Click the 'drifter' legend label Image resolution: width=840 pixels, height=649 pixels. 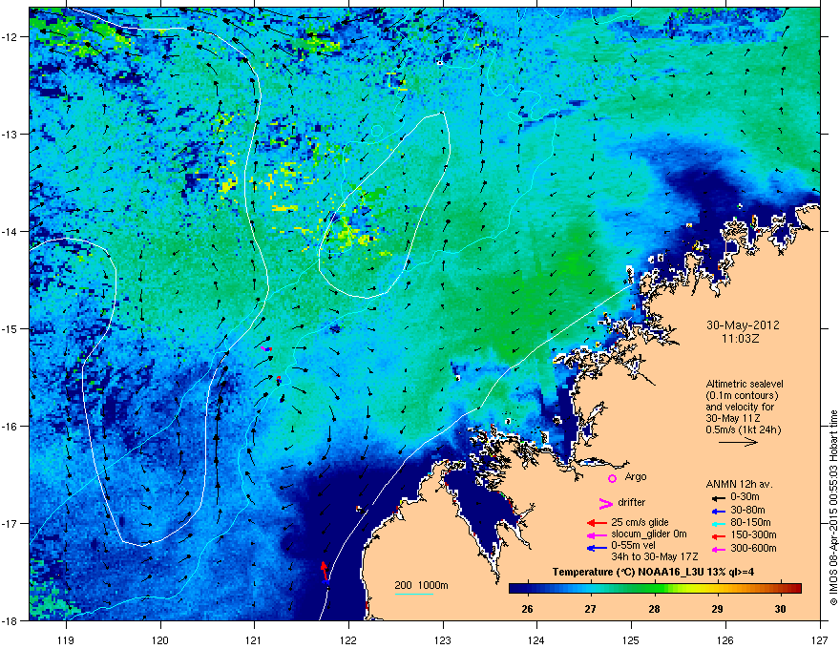pos(632,502)
